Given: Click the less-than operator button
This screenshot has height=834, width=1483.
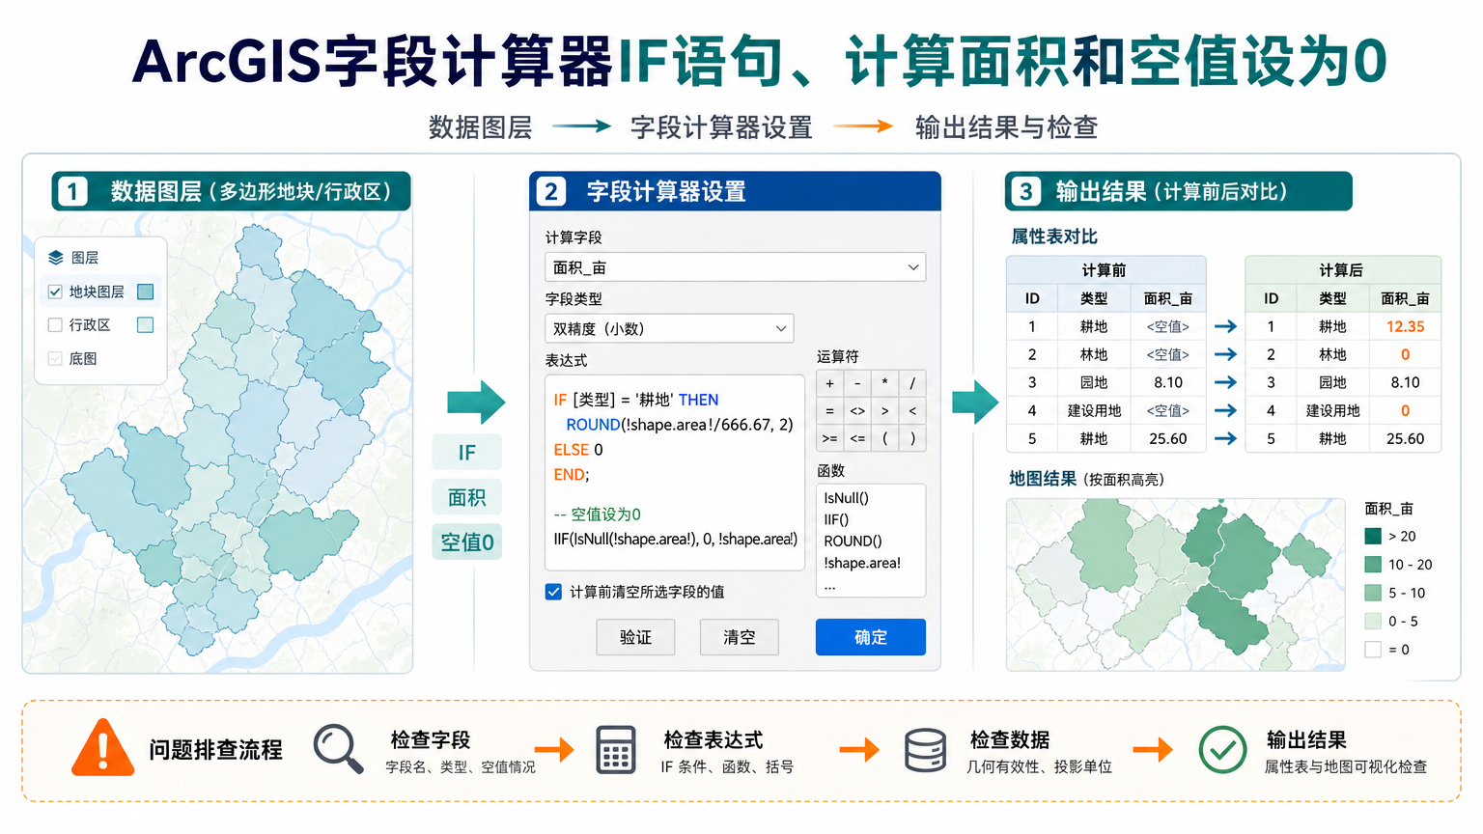Looking at the screenshot, I should [912, 410].
